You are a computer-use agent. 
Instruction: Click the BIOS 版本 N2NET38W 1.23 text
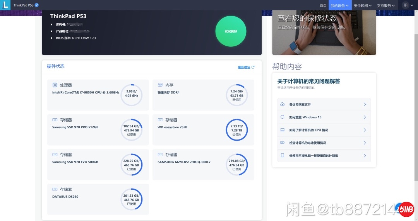pyautogui.click(x=76, y=38)
